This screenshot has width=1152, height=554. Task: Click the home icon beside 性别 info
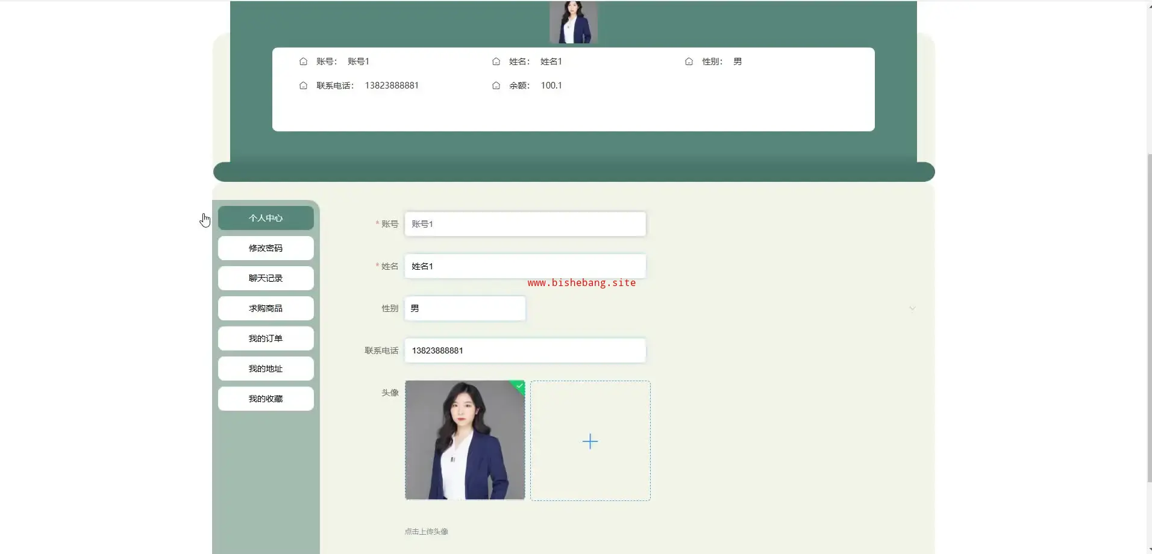click(x=689, y=61)
